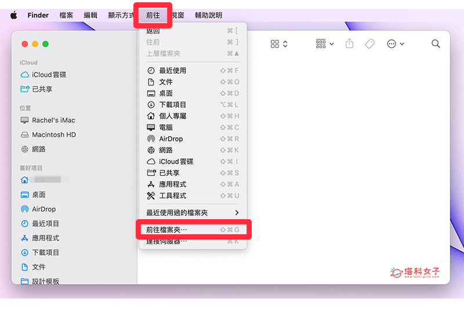
Task: Select 已共享 in sidebar
Action: [37, 89]
